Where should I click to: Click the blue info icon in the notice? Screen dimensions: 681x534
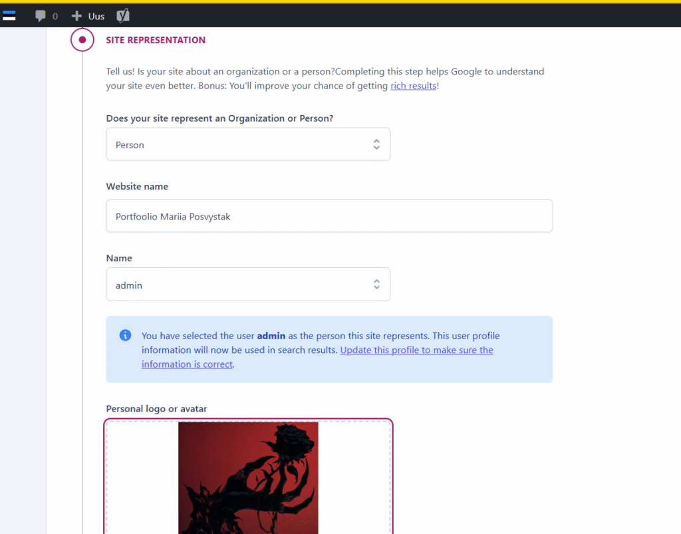tap(125, 335)
